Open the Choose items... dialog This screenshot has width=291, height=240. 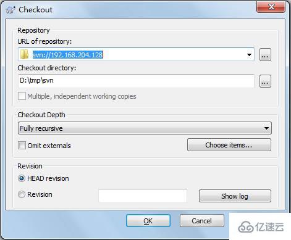coord(229,145)
